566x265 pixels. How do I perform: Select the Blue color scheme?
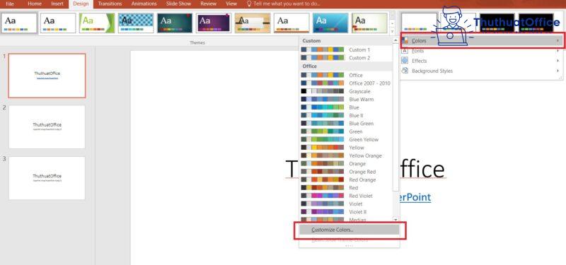[346, 107]
